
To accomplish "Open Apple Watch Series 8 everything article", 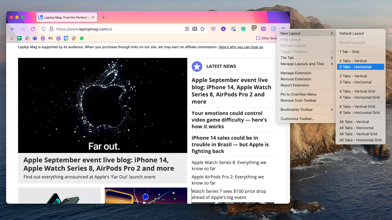I will coord(229,165).
